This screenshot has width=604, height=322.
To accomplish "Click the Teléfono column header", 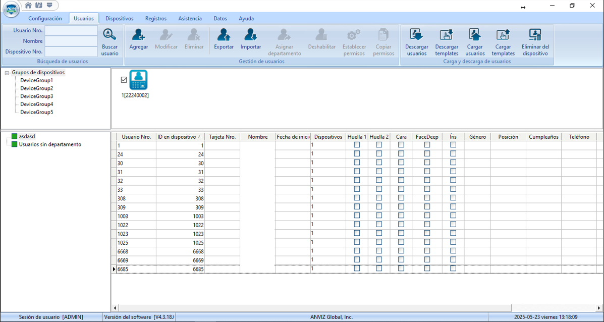I will pyautogui.click(x=579, y=137).
